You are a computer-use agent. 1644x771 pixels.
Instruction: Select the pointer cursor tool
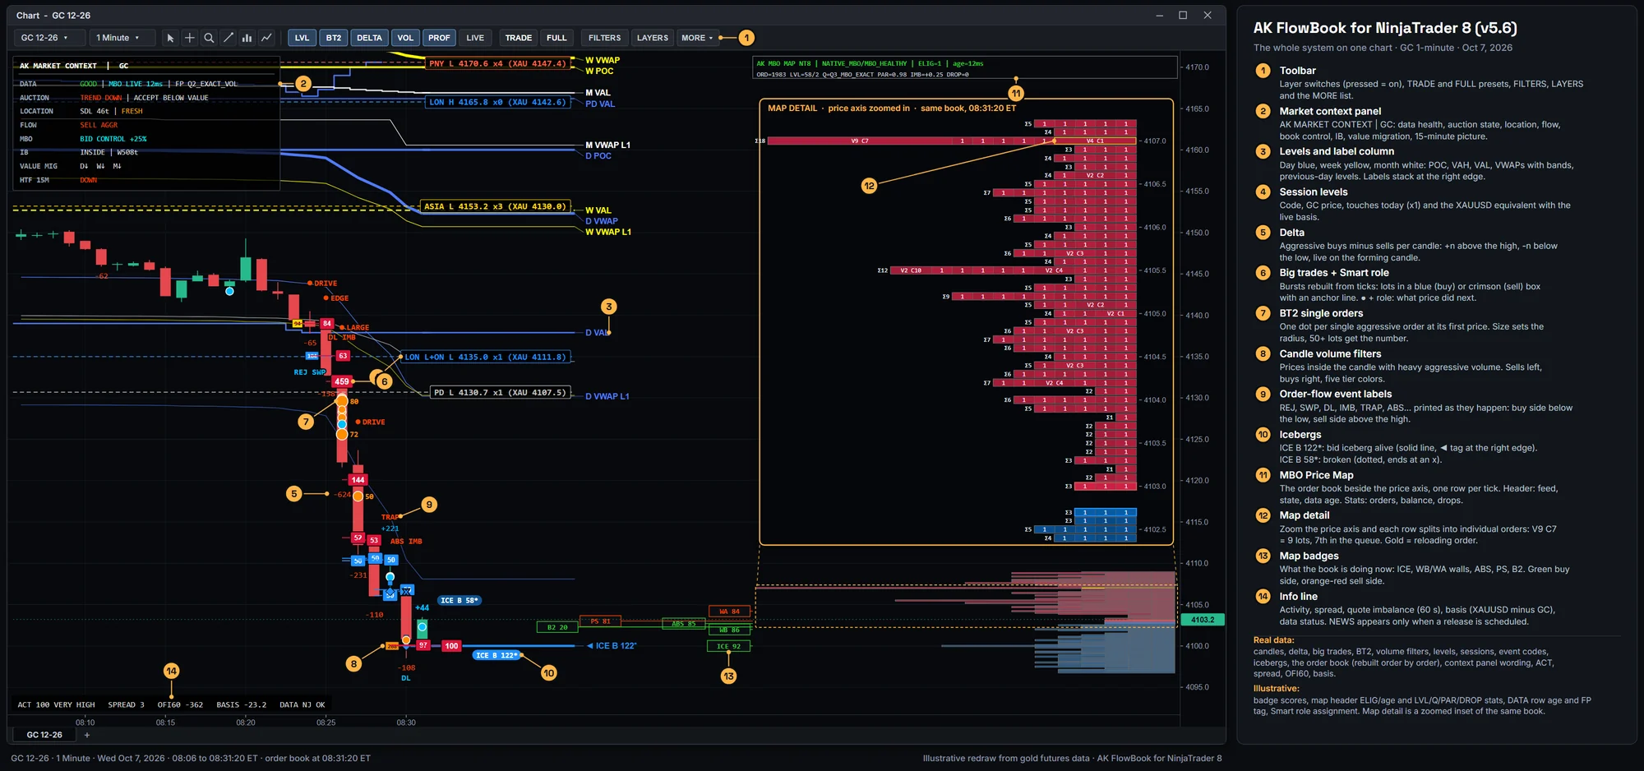point(170,38)
